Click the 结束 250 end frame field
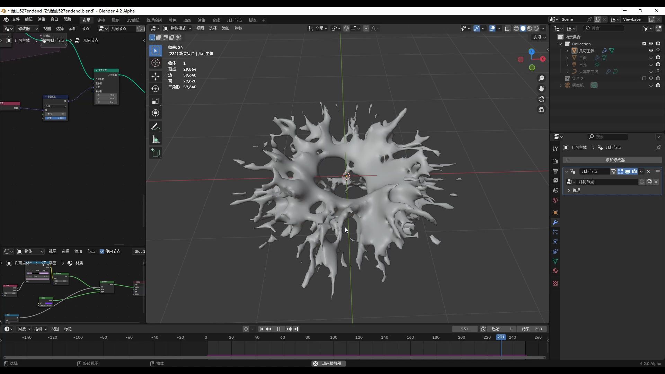This screenshot has width=665, height=374. [x=532, y=329]
